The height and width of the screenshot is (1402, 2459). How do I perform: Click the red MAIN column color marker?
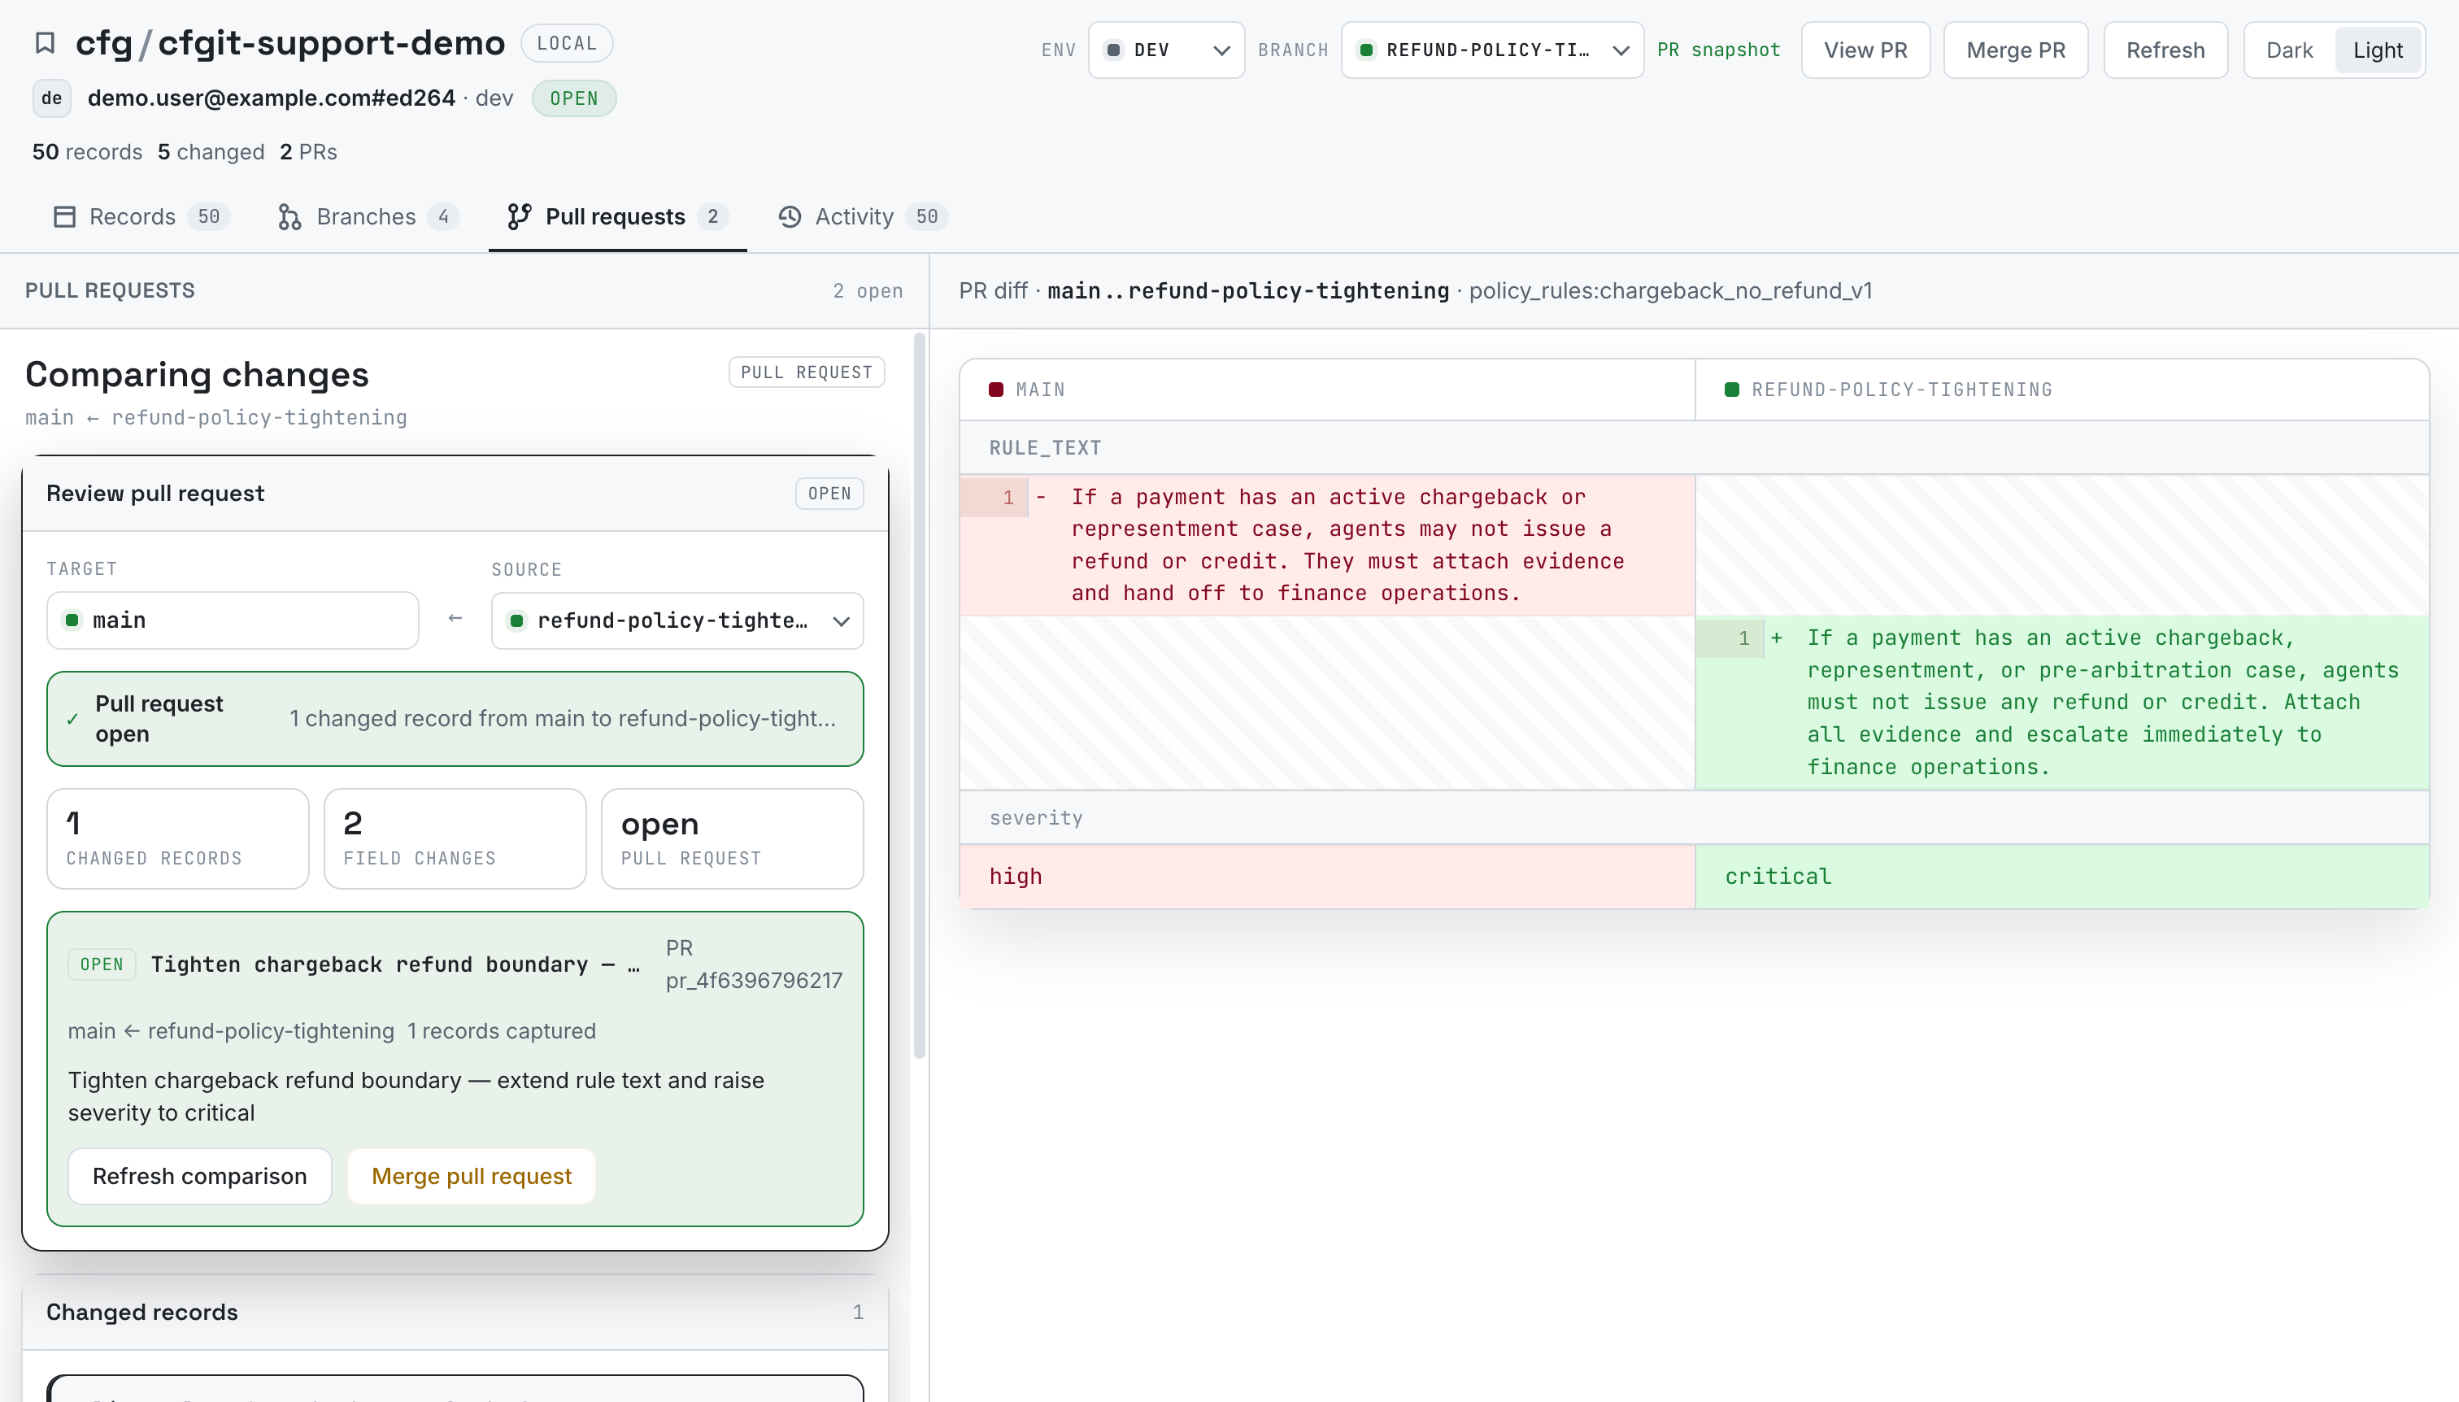coord(995,390)
